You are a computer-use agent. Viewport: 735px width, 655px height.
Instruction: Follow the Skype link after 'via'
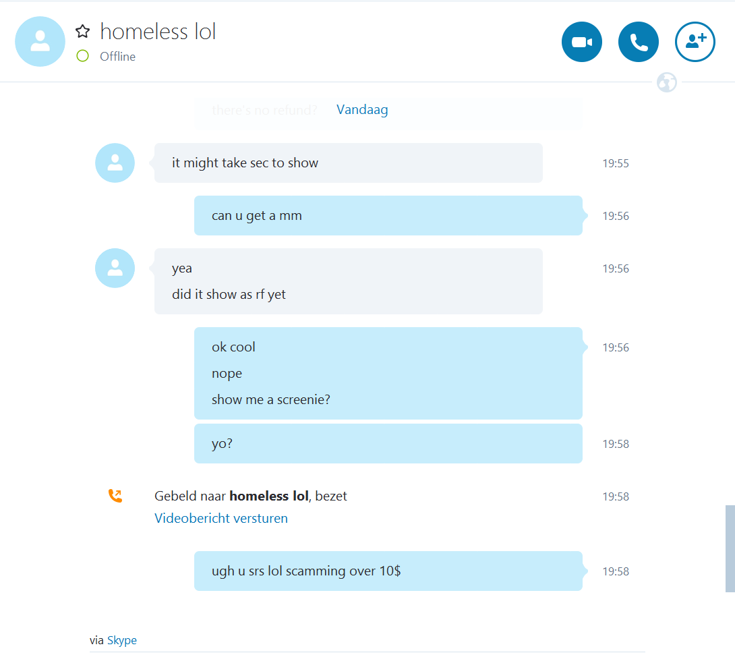point(122,640)
